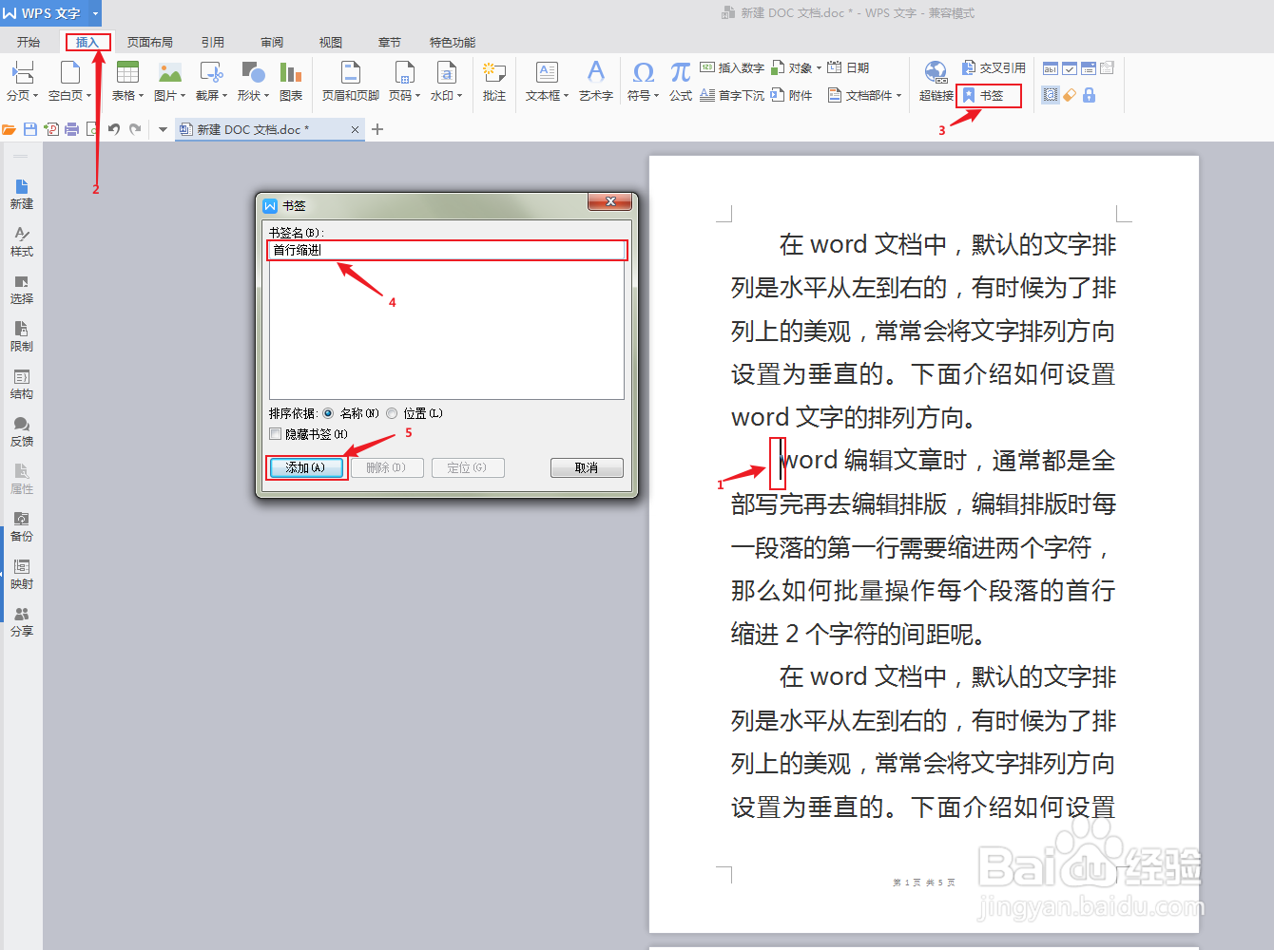
Task: Sort bookmarks by 位置 radio button
Action: 391,413
